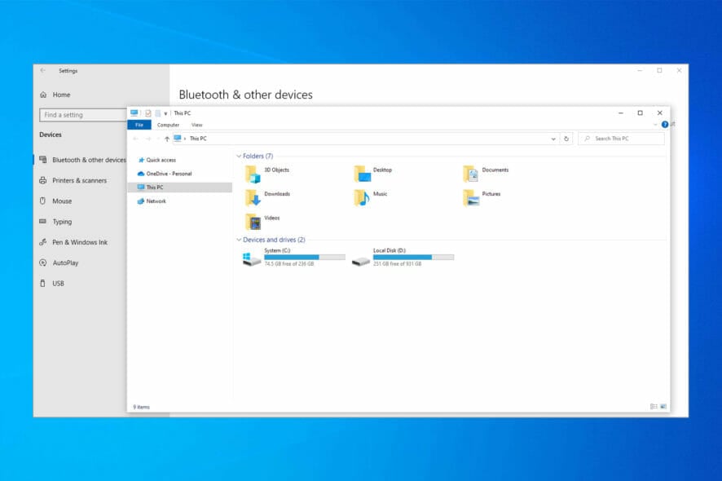Collapse the Folders (7) group
The height and width of the screenshot is (481, 722).
coord(239,157)
